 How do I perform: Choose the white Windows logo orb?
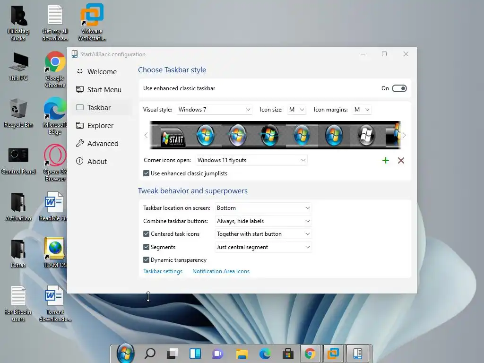[x=366, y=135]
